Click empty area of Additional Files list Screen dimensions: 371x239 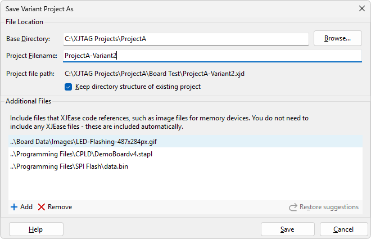click(x=185, y=186)
